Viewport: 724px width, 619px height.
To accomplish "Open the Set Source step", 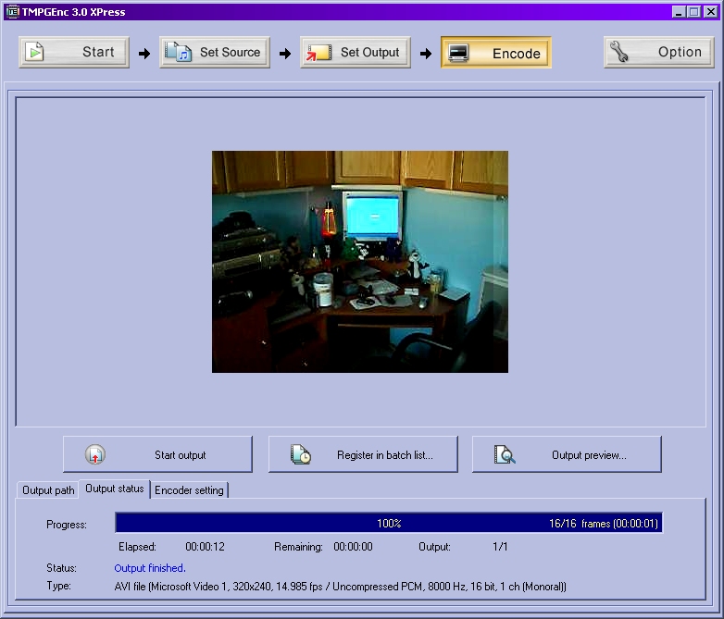I will pyautogui.click(x=215, y=52).
